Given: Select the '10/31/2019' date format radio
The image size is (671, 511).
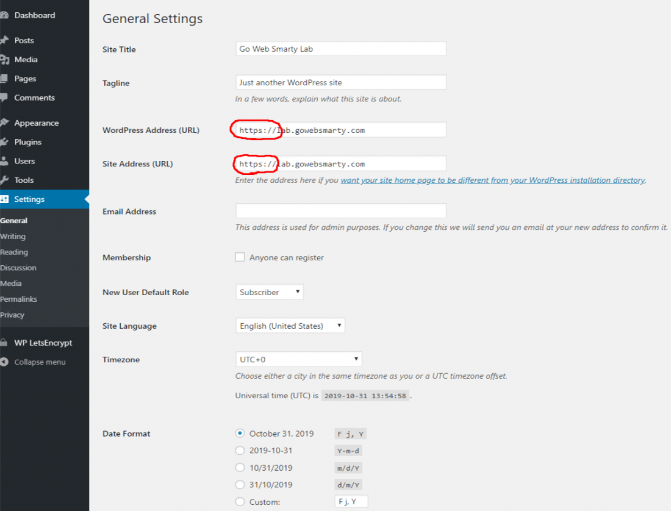Looking at the screenshot, I should tap(240, 467).
